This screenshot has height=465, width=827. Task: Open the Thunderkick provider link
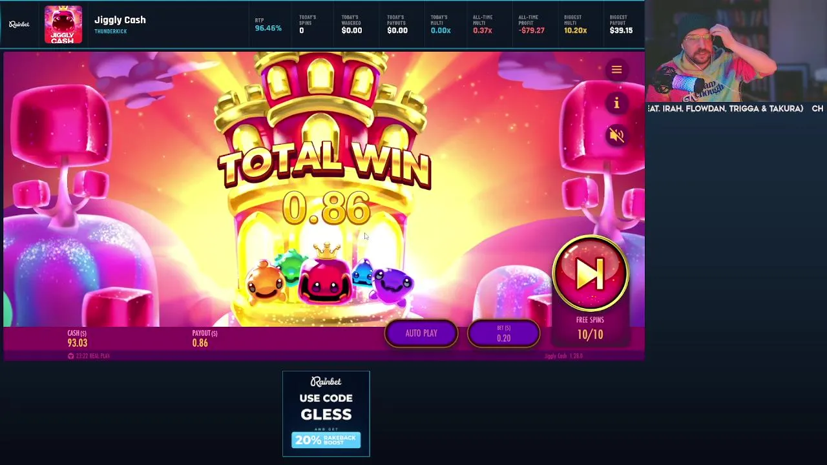click(110, 32)
